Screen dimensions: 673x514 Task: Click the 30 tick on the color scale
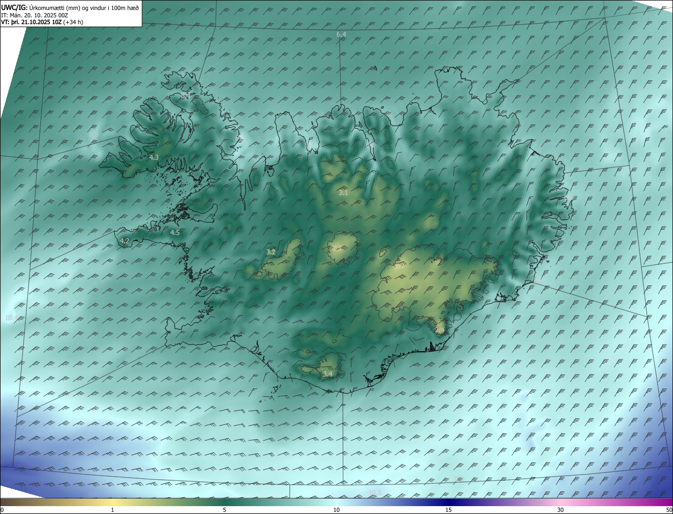[x=560, y=510]
